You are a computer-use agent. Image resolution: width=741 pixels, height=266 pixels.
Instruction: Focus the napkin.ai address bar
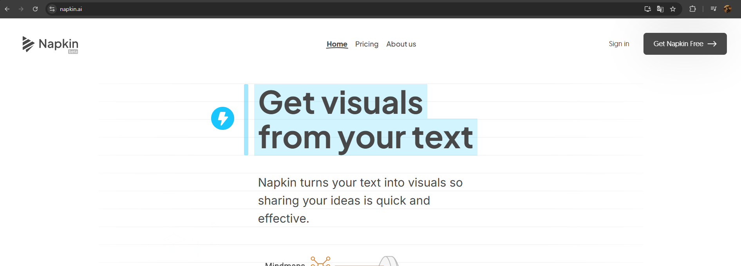(345, 9)
